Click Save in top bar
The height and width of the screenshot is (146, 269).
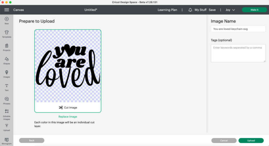click(x=212, y=10)
